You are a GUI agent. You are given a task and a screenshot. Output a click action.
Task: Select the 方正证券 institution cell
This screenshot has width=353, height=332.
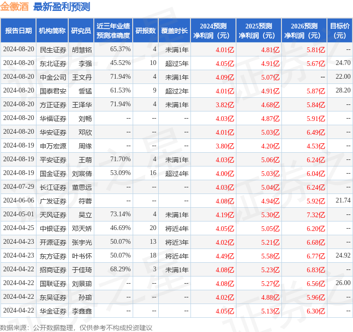pos(53,105)
